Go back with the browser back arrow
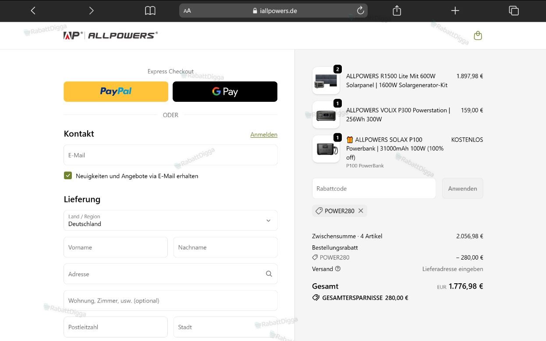Viewport: 546px width, 341px height. click(33, 10)
